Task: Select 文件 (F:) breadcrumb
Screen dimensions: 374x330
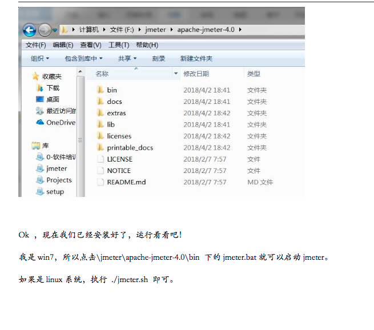Action: pyautogui.click(x=122, y=30)
